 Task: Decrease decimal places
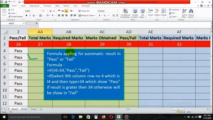click(117, 16)
